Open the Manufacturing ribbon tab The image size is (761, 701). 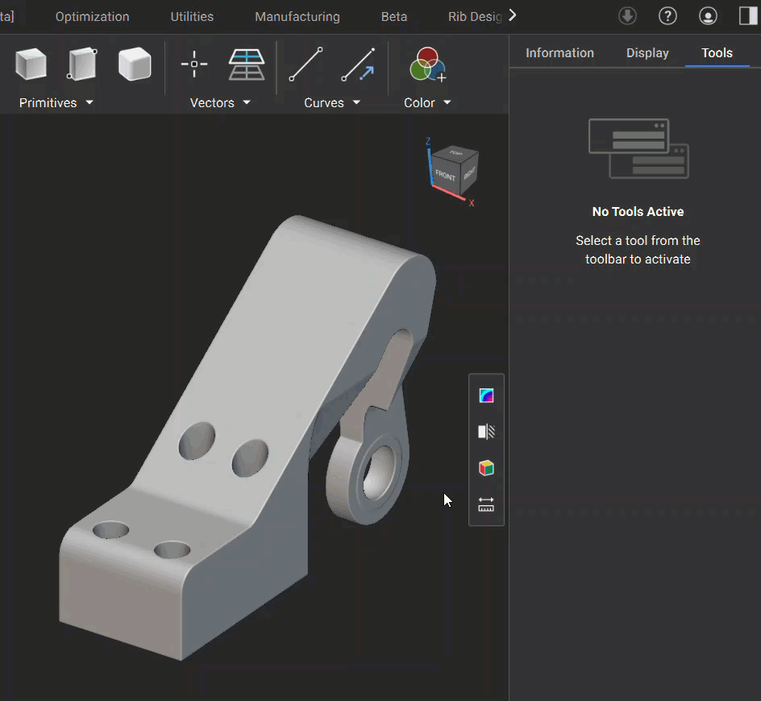tap(297, 17)
